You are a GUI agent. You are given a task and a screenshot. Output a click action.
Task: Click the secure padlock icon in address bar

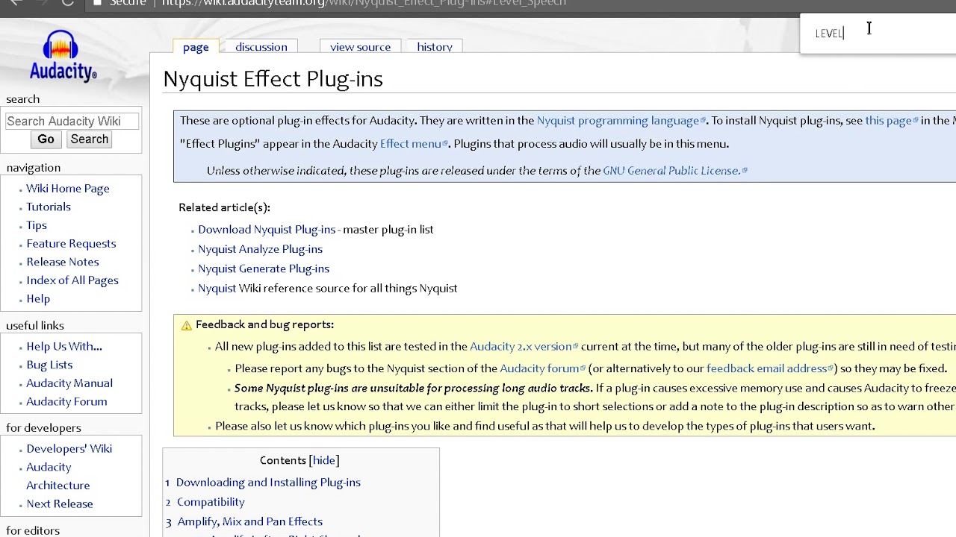(x=97, y=3)
